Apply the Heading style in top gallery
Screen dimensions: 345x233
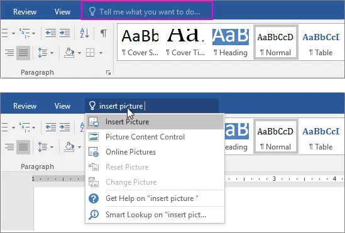[x=231, y=42]
